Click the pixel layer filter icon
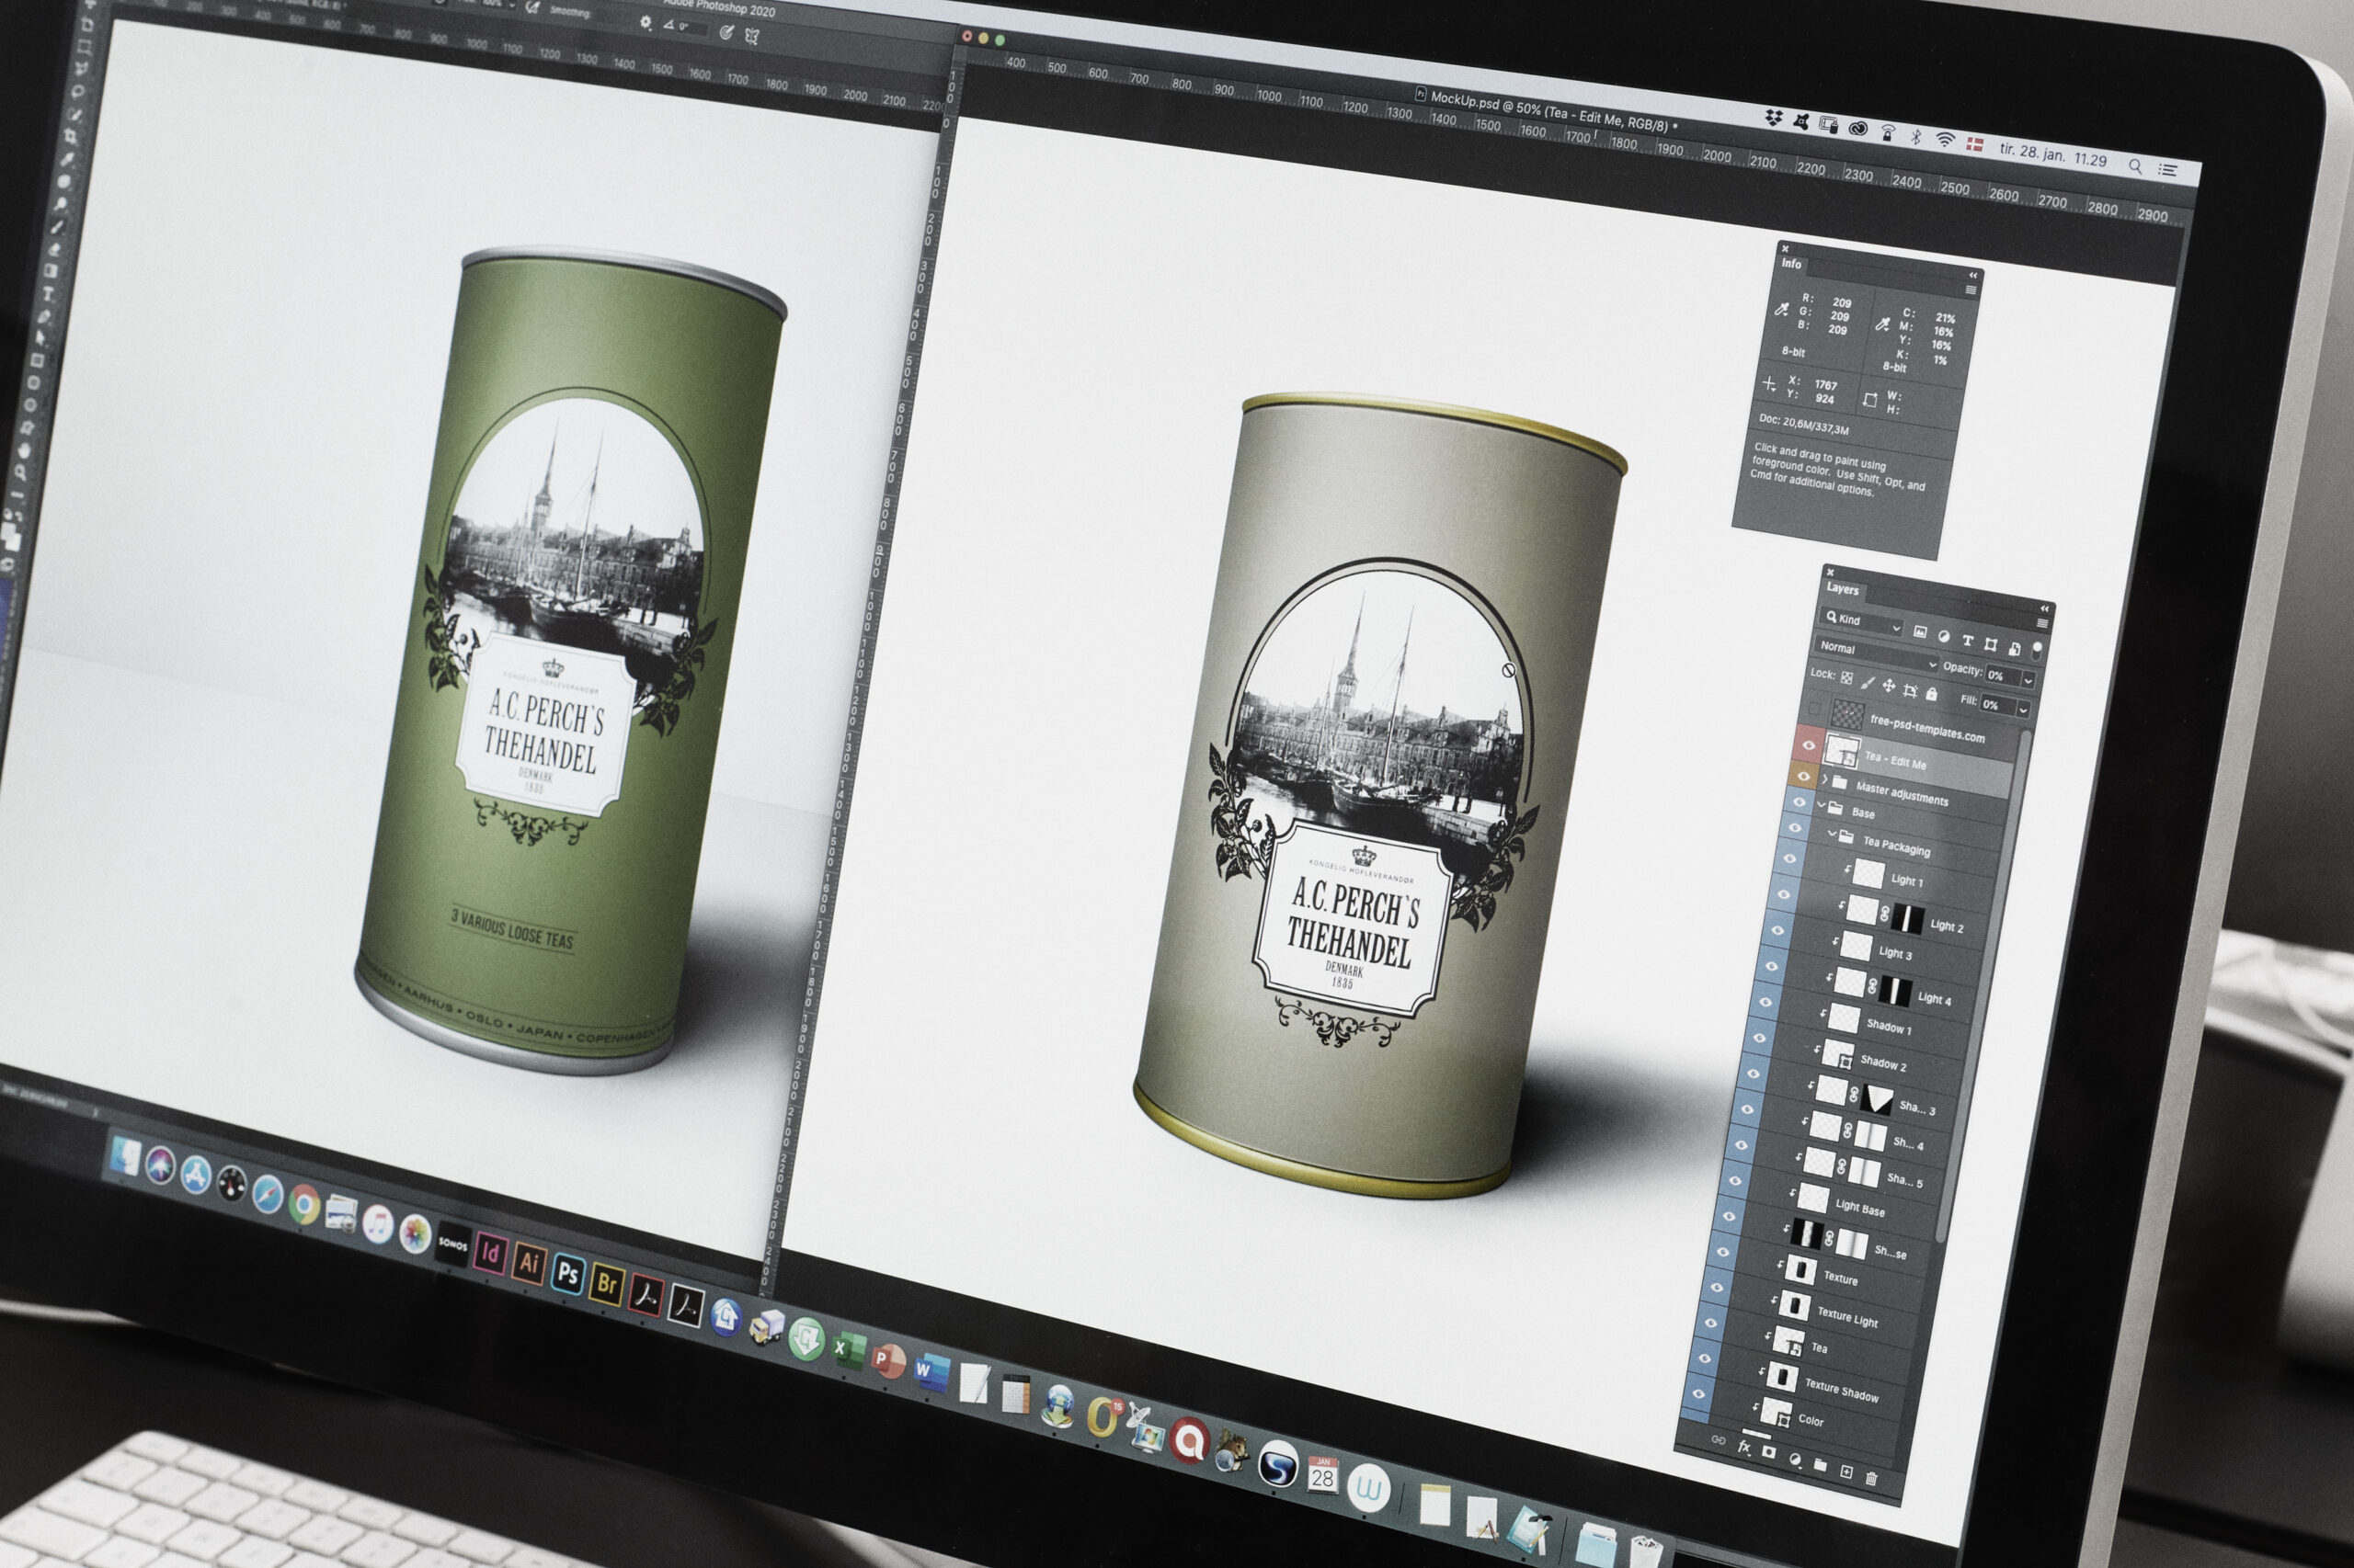Viewport: 2354px width, 1568px height. (x=1920, y=631)
